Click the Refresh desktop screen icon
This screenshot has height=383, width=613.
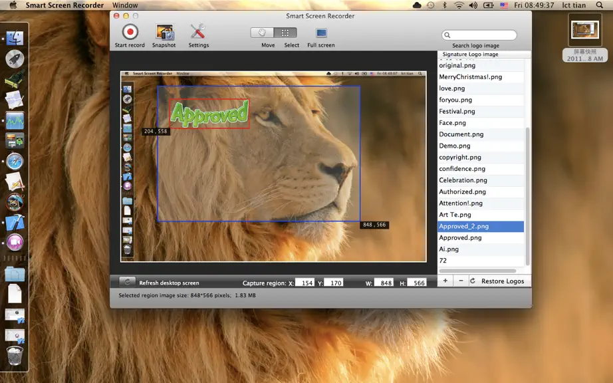(x=127, y=282)
